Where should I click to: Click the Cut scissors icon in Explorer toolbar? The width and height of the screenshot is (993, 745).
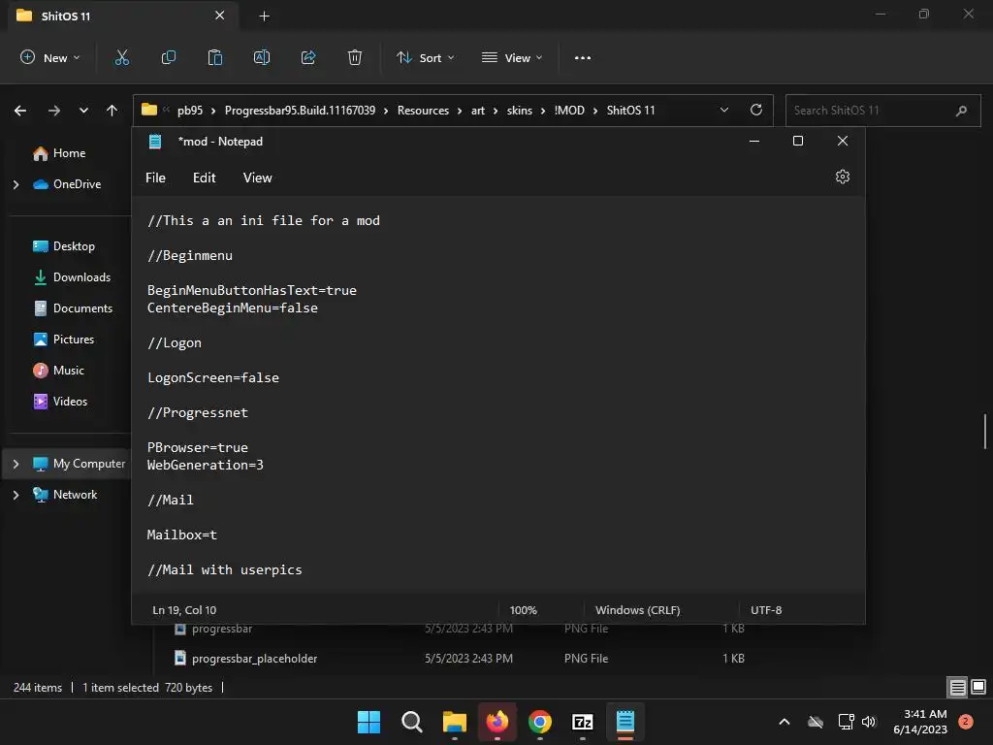point(121,57)
